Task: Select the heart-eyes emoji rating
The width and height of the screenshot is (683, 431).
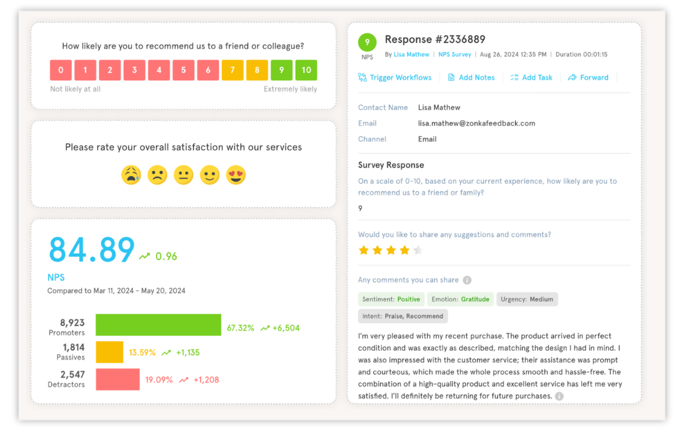Action: click(x=236, y=175)
